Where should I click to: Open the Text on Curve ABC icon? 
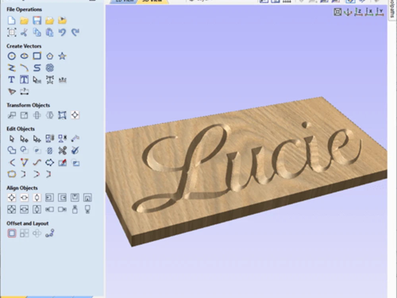62,80
